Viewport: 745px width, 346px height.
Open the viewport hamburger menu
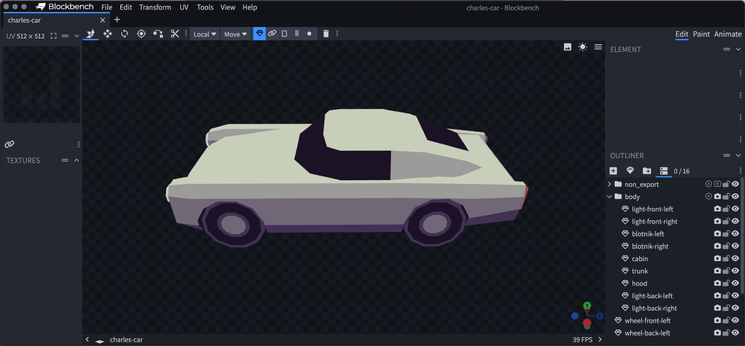point(598,47)
